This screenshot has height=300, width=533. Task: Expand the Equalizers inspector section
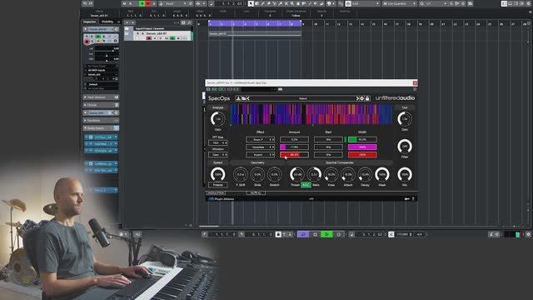(x=101, y=120)
